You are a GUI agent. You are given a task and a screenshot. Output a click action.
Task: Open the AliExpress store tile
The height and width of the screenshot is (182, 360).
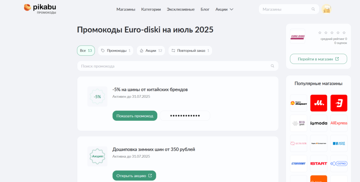(x=339, y=123)
